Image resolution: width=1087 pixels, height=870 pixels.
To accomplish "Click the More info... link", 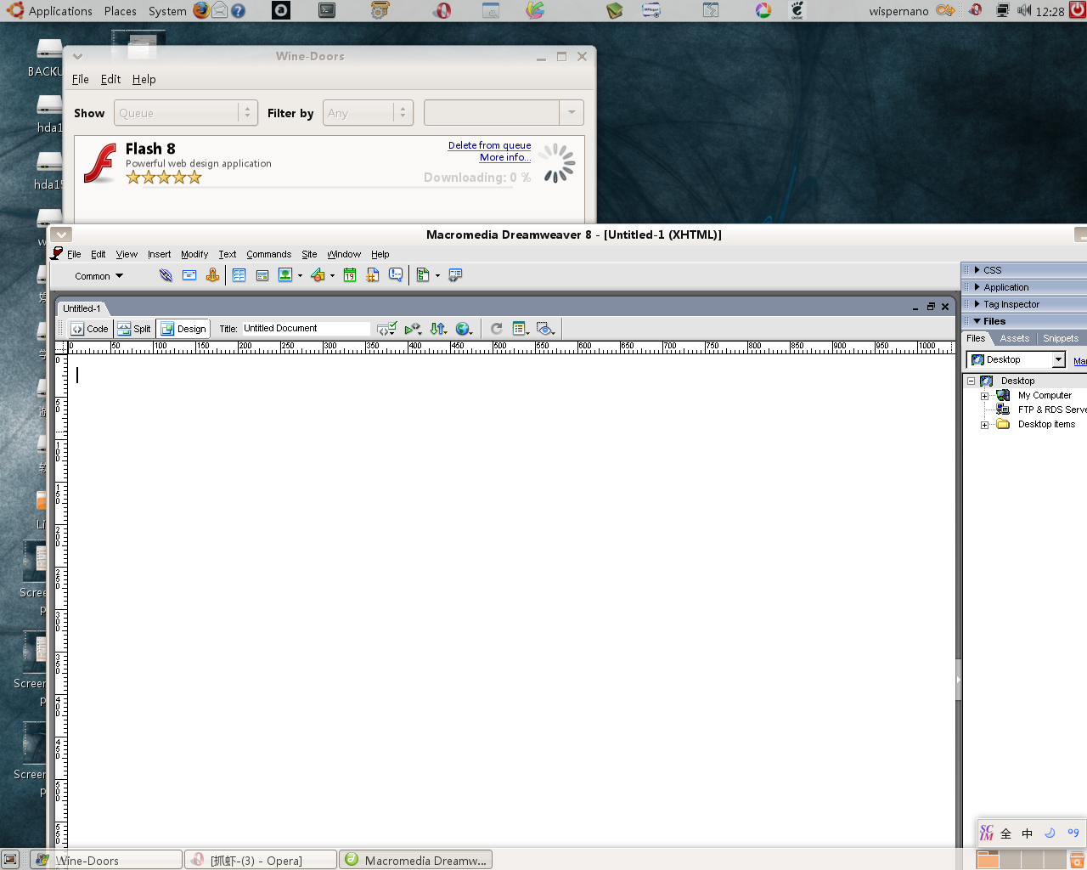I will pos(505,157).
